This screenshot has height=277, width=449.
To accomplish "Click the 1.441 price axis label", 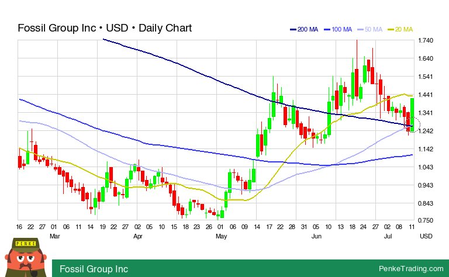I will tap(426, 95).
